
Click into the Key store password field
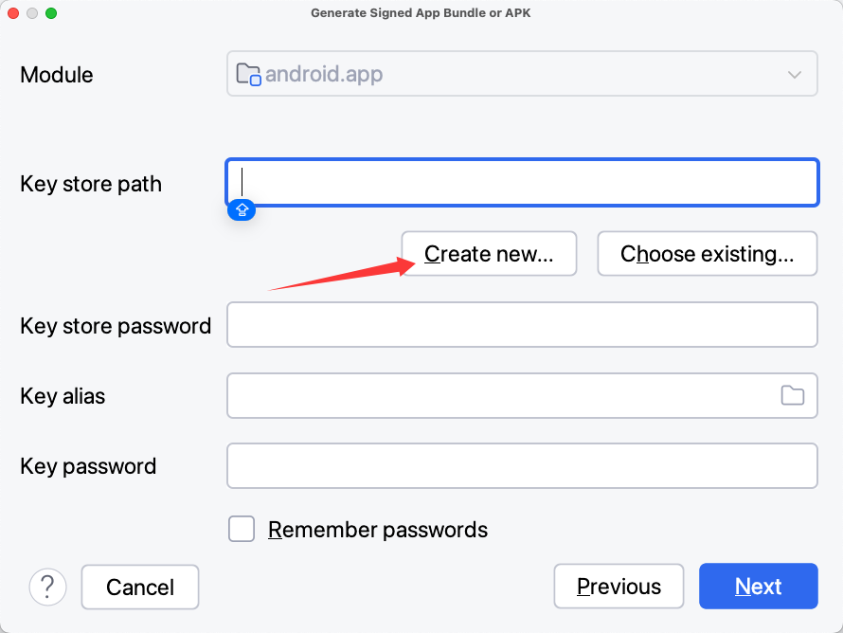click(x=521, y=325)
